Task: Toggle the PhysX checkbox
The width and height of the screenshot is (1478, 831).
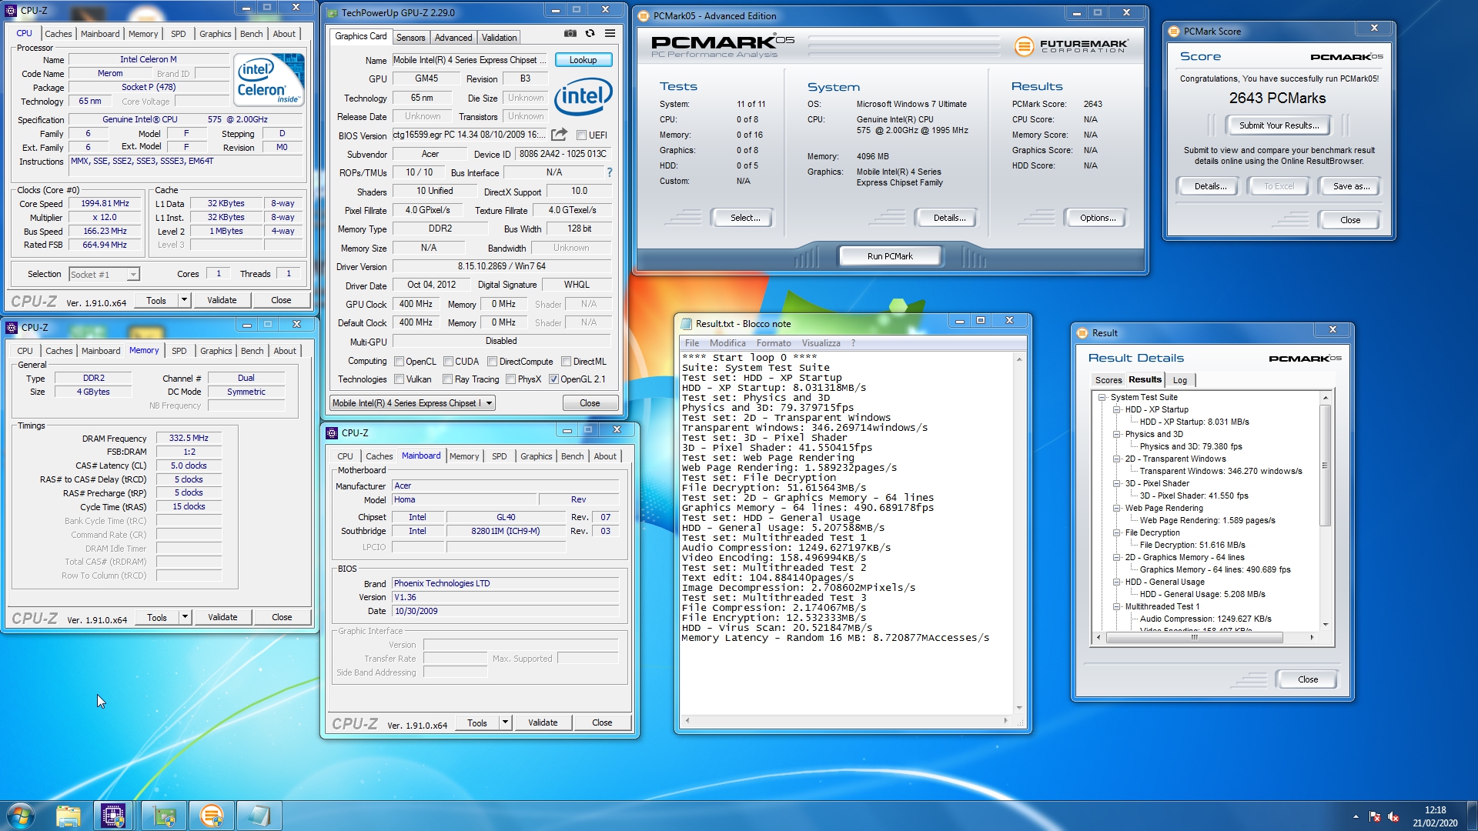Action: point(510,379)
